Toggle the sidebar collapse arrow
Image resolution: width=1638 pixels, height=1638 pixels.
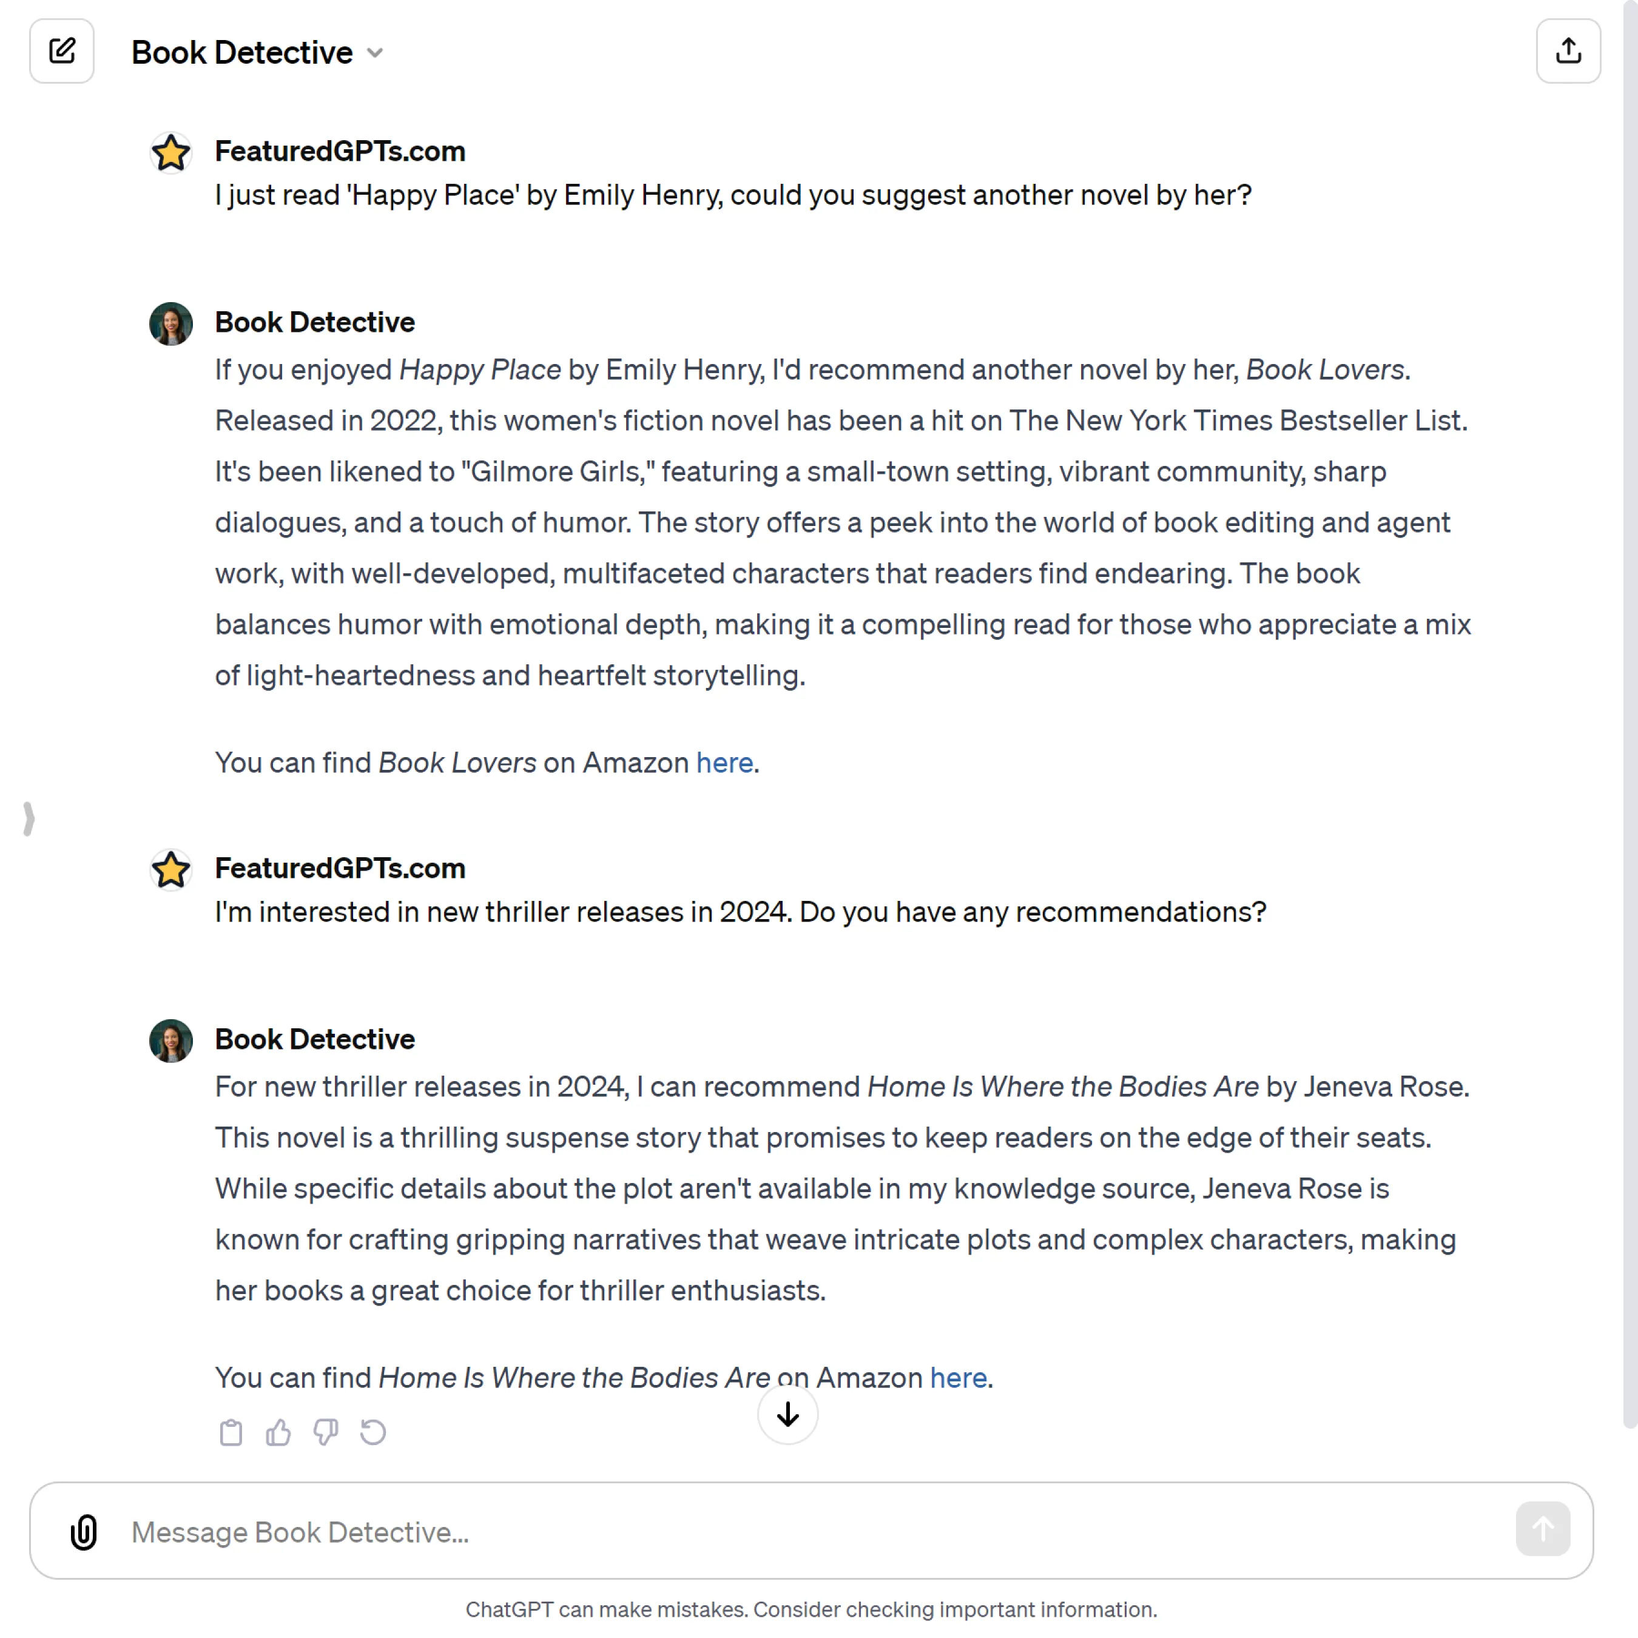tap(27, 819)
